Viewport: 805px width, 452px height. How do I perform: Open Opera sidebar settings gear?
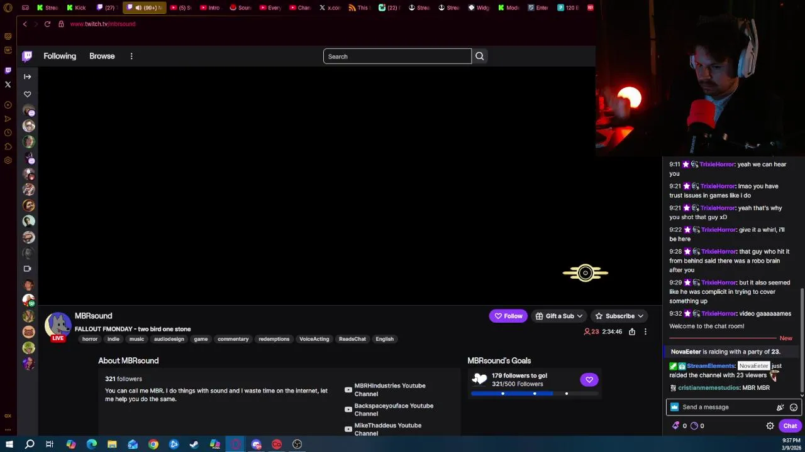[x=8, y=160]
